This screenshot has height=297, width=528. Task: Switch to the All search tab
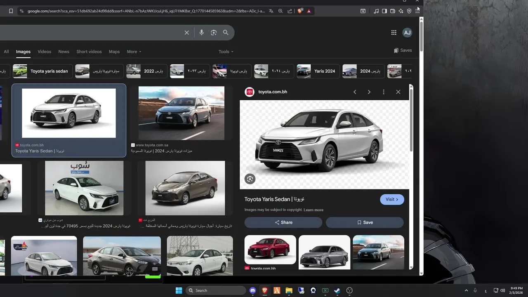(x=6, y=52)
